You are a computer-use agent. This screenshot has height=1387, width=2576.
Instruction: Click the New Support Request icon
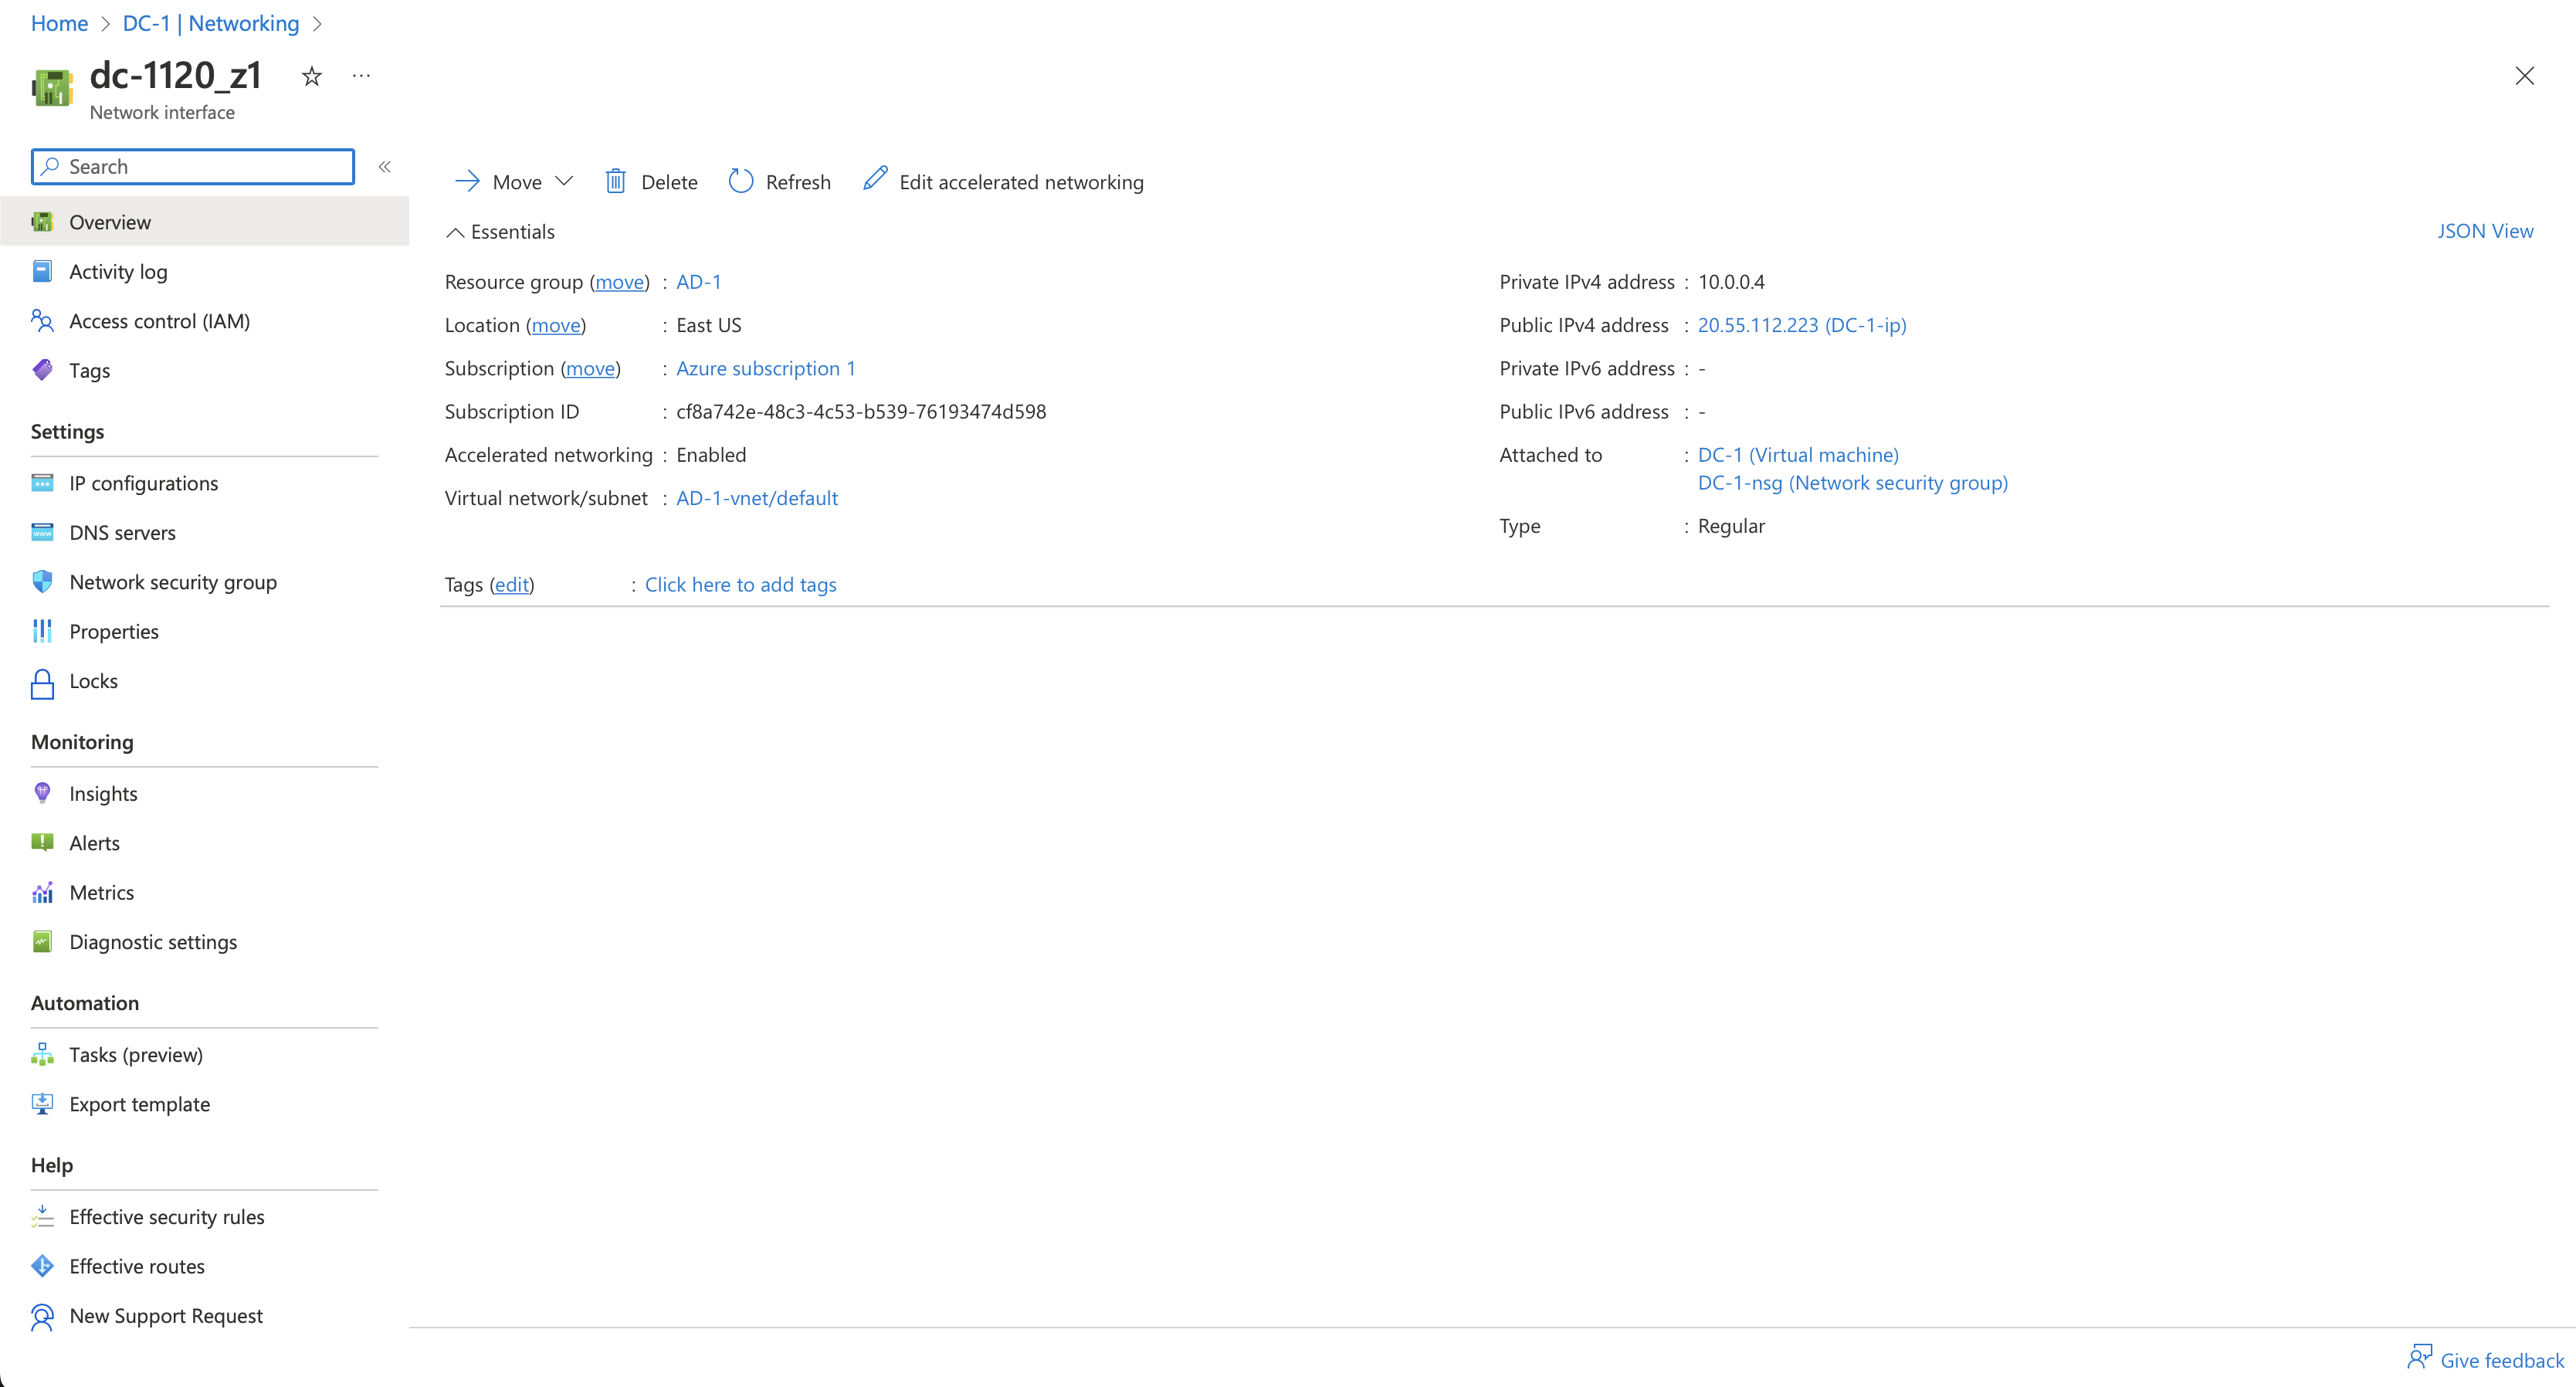click(x=42, y=1317)
